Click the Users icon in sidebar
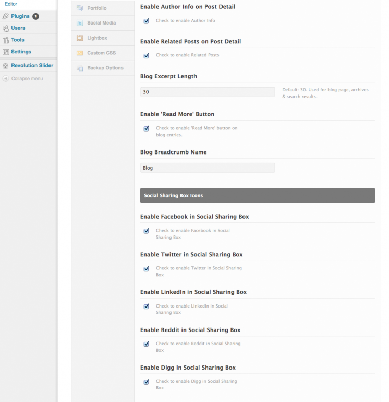Viewport: 389px width, 402px height. (x=6, y=28)
